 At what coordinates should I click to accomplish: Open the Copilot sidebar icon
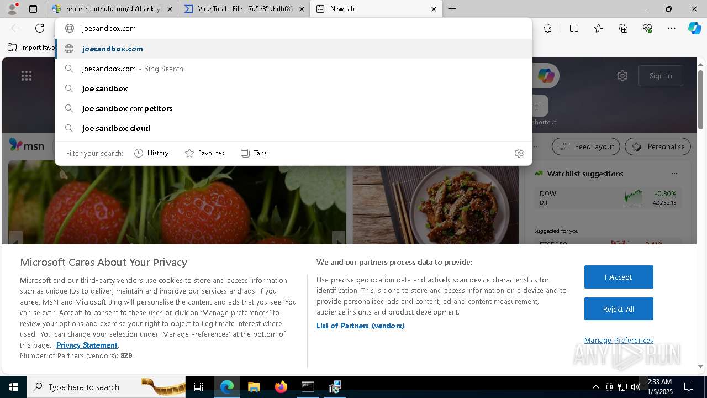[x=694, y=28]
